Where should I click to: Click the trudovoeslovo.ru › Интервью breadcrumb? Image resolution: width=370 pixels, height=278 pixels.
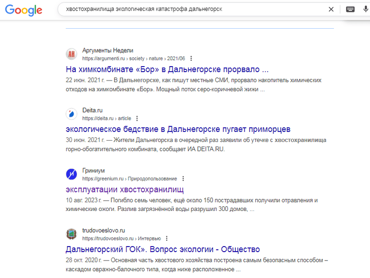122,238
